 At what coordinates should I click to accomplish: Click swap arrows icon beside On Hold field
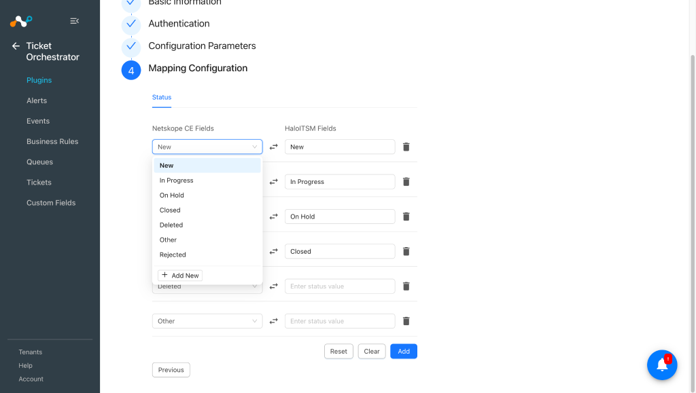274,217
